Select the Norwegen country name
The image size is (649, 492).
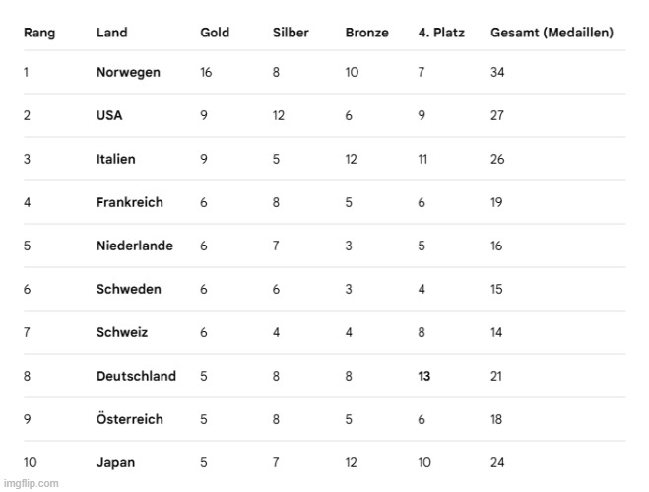(128, 73)
